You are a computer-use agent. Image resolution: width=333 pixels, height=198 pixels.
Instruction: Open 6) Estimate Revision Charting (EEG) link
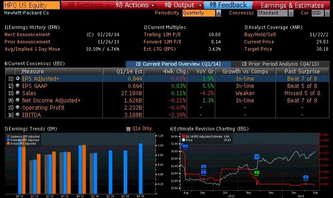[209, 129]
